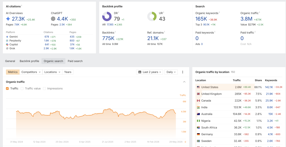Click the AI citations info icon
Viewport: 286px width, 147px height.
click(22, 6)
